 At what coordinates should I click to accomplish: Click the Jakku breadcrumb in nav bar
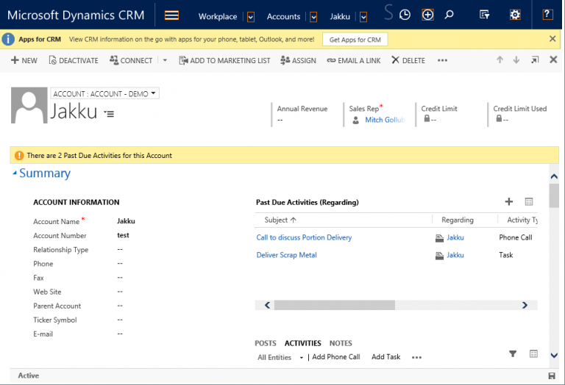340,17
